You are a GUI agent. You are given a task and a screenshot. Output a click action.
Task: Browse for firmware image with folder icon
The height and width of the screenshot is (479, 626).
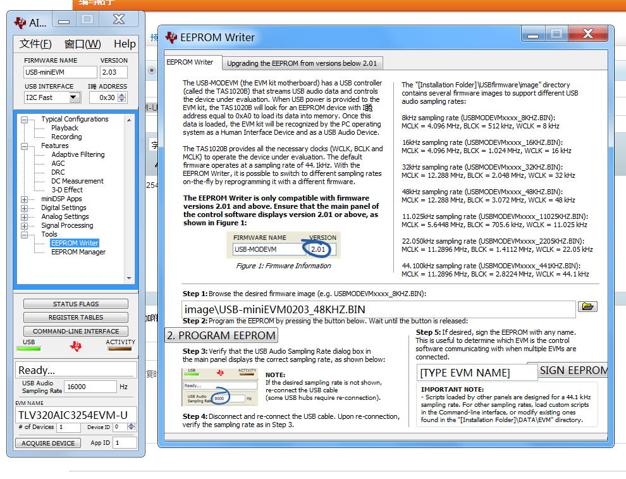pyautogui.click(x=587, y=306)
